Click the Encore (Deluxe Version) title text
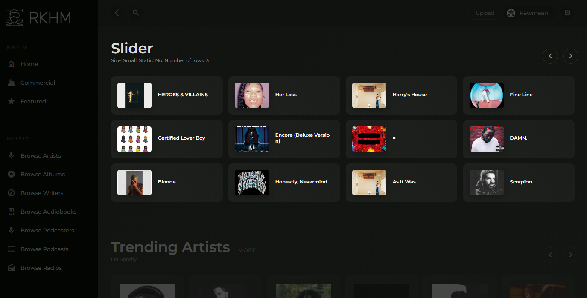 pyautogui.click(x=302, y=138)
